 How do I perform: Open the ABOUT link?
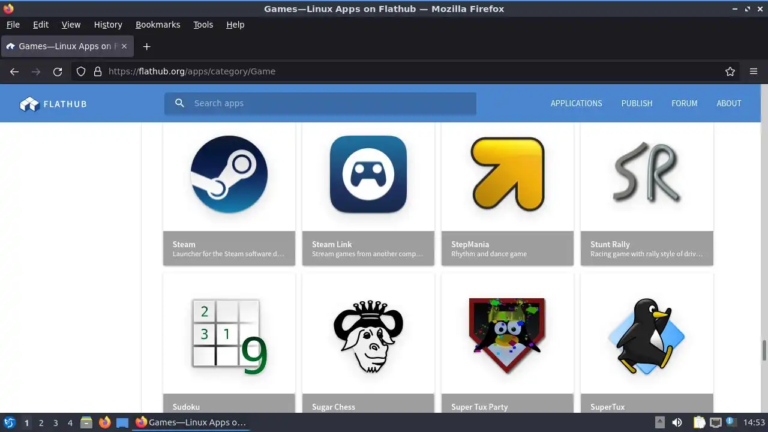(x=728, y=103)
